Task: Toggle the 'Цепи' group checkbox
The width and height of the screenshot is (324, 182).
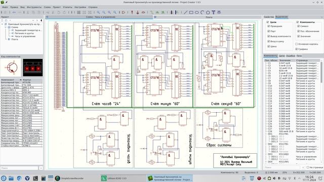Action: [268, 22]
